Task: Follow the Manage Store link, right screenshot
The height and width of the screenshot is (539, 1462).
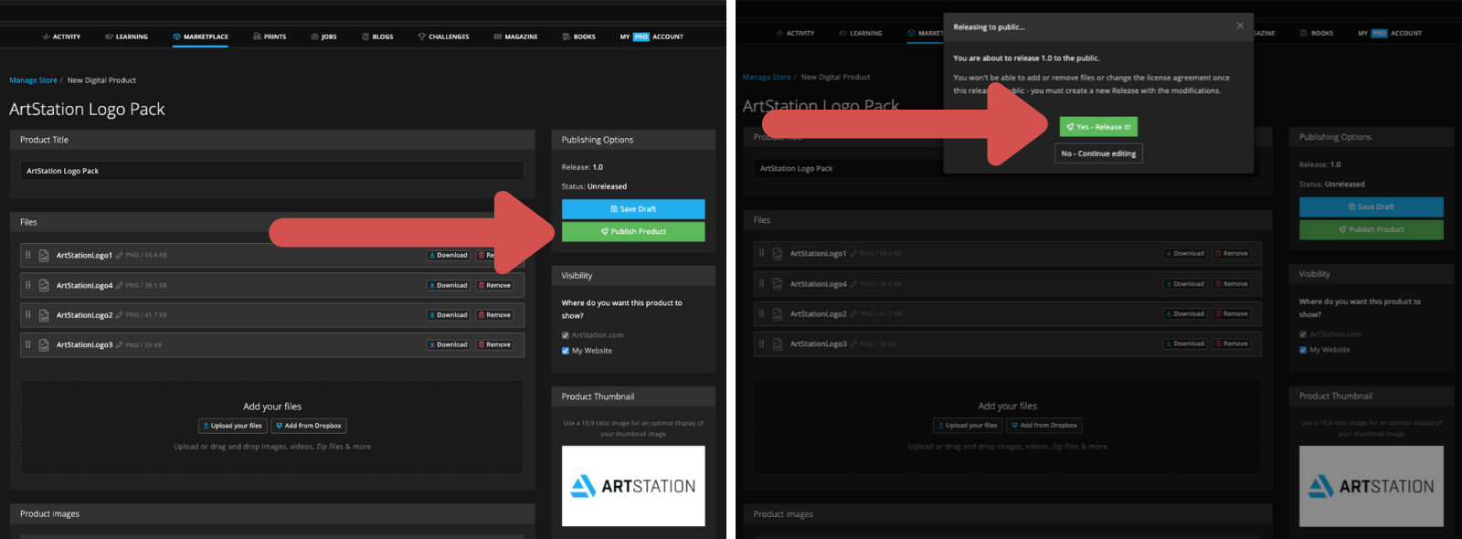Action: tap(767, 77)
